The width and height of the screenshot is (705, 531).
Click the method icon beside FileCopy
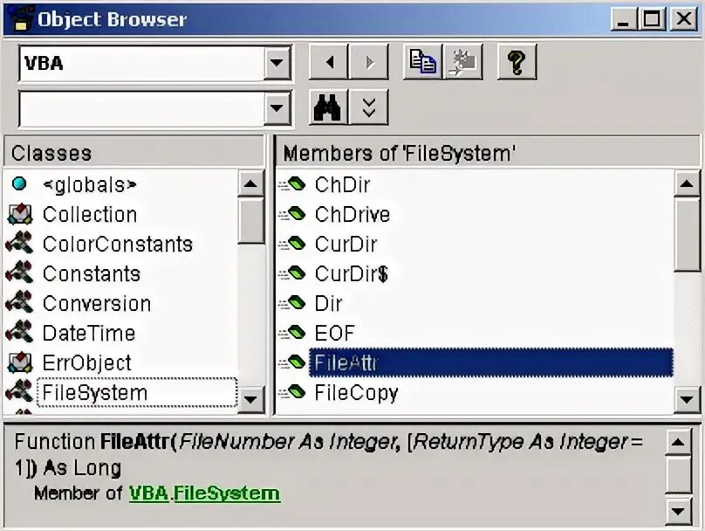click(x=292, y=392)
